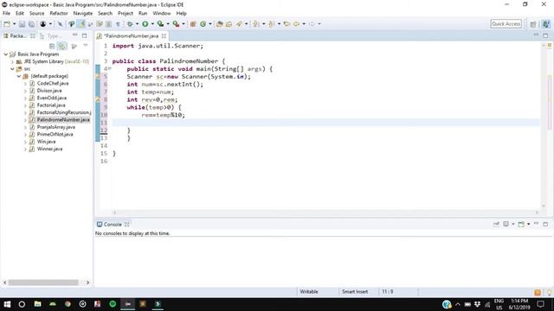This screenshot has height=311, width=554.
Task: Select PrimeOrNot.java in Package Explorer
Action: tap(55, 135)
